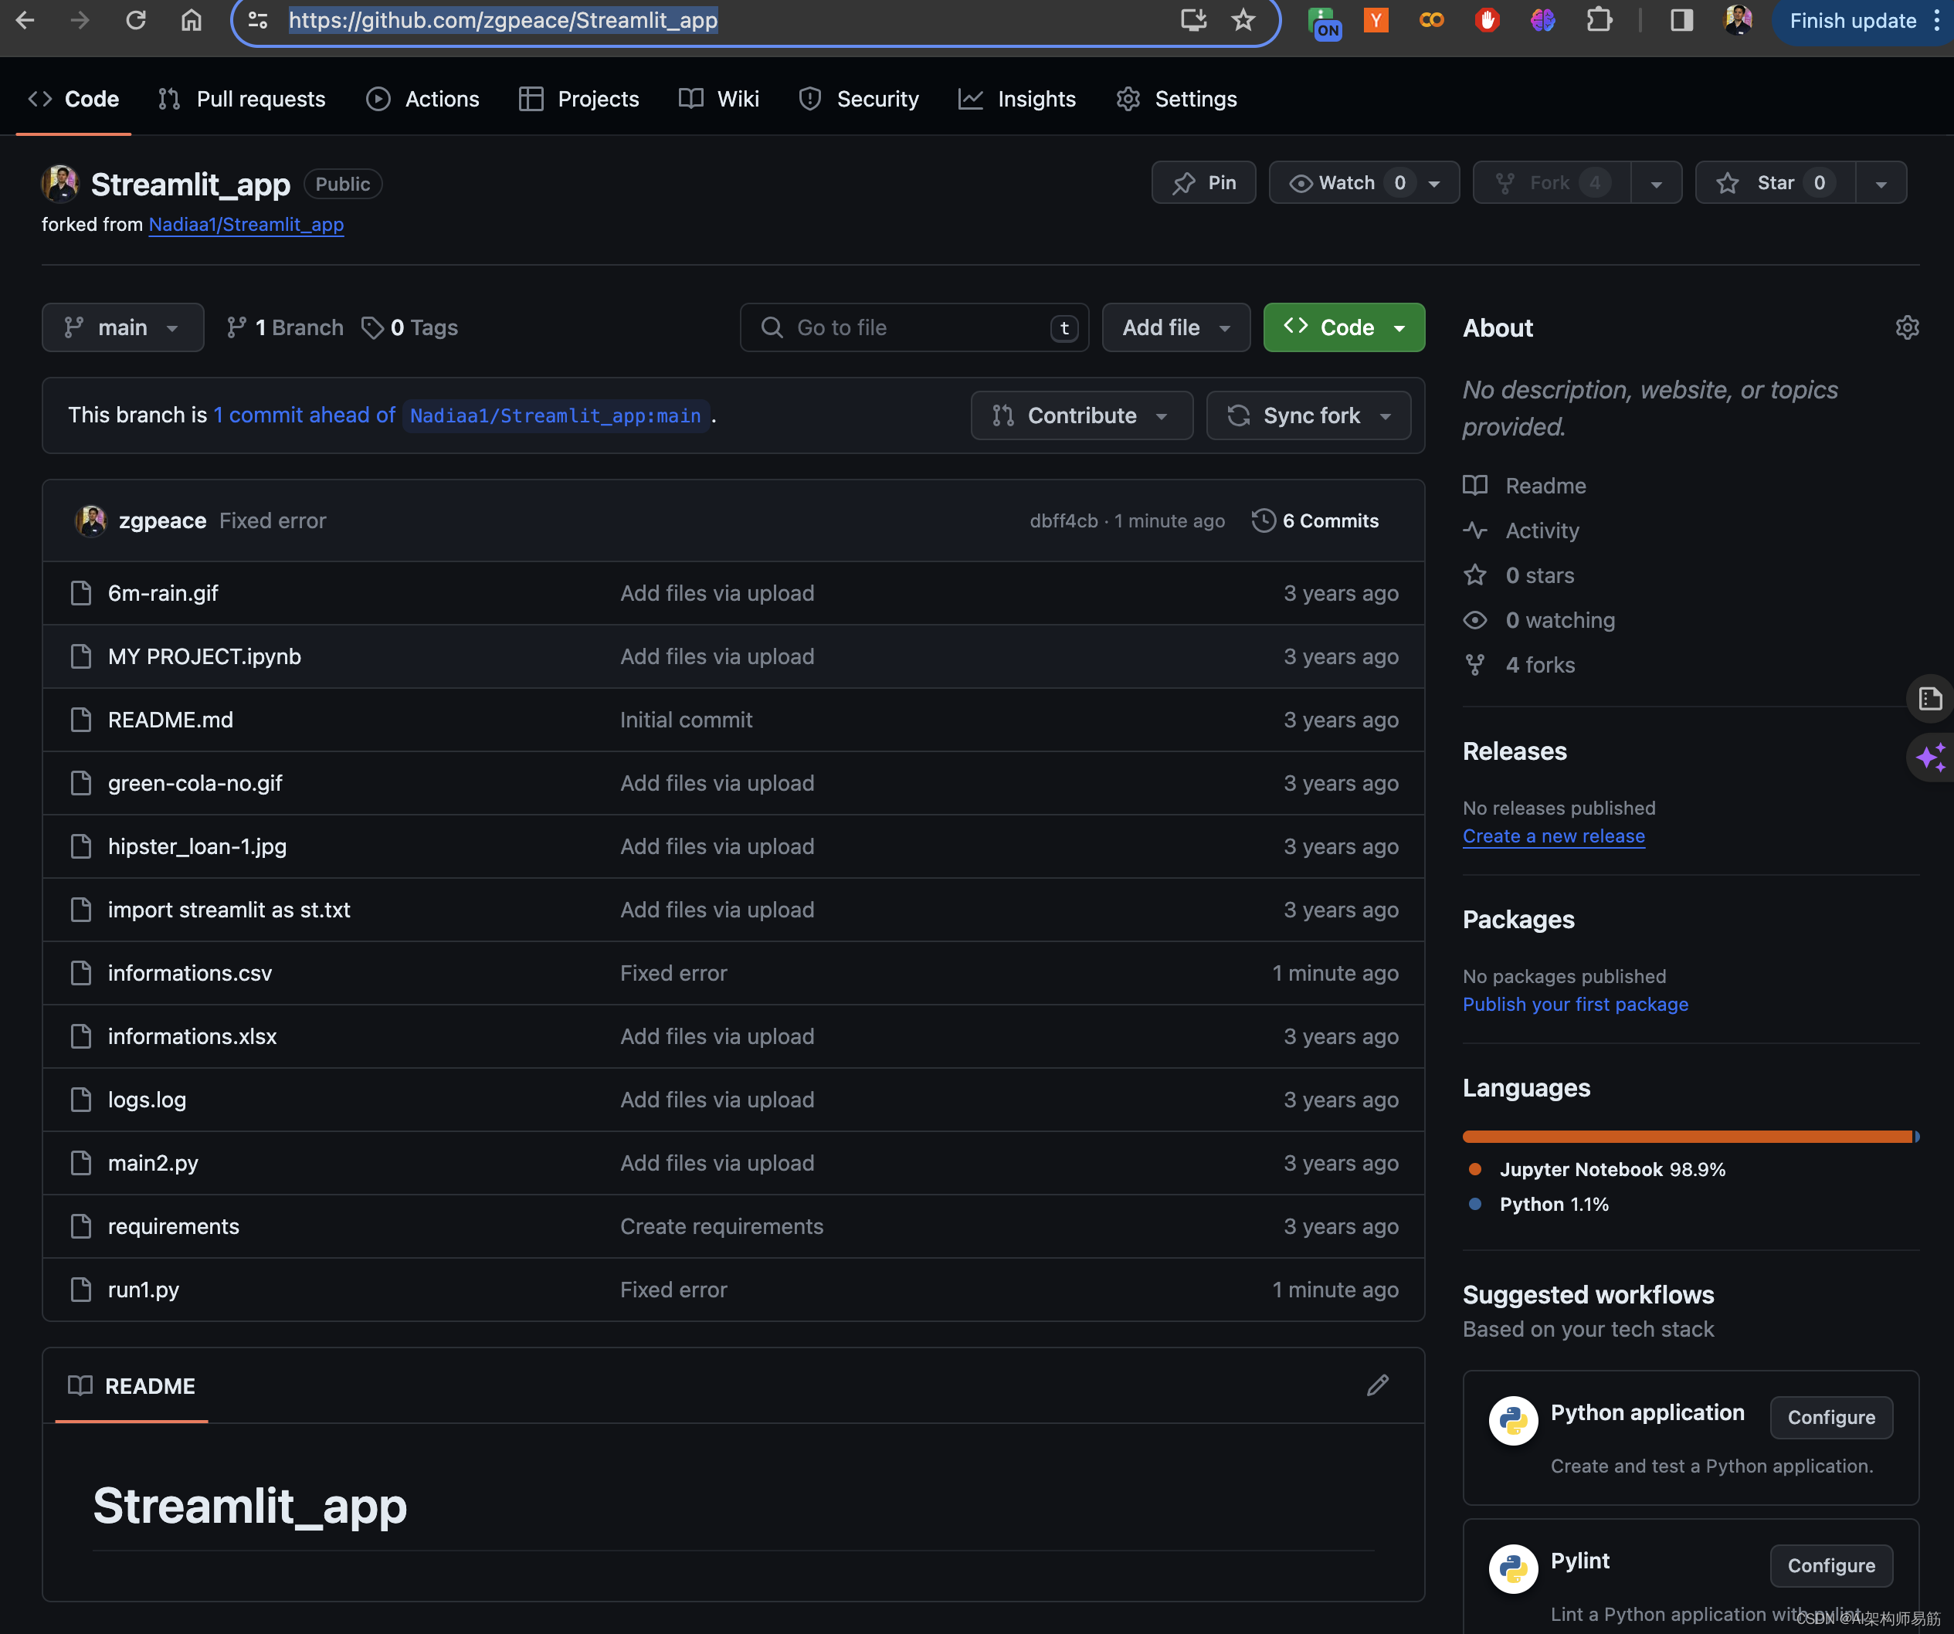Open the run1.py file
This screenshot has width=1954, height=1634.
tap(144, 1290)
